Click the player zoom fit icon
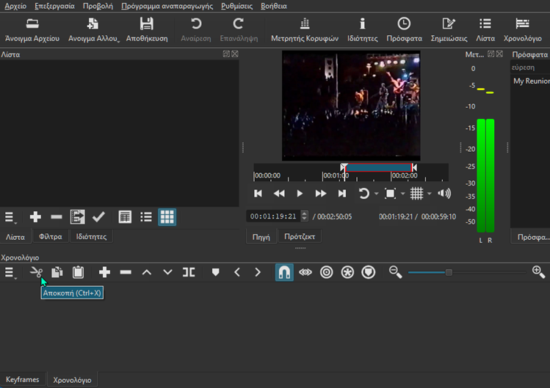 click(x=390, y=194)
